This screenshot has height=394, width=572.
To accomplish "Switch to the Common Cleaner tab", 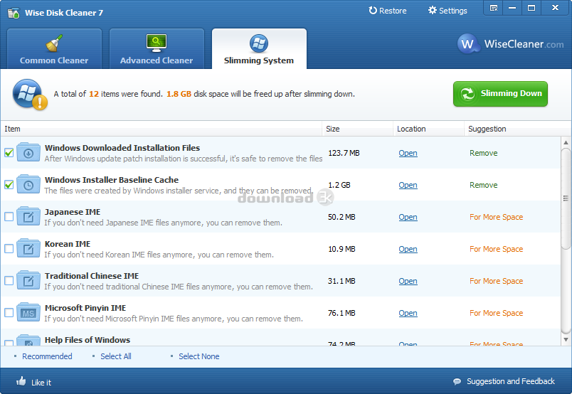I will point(54,48).
